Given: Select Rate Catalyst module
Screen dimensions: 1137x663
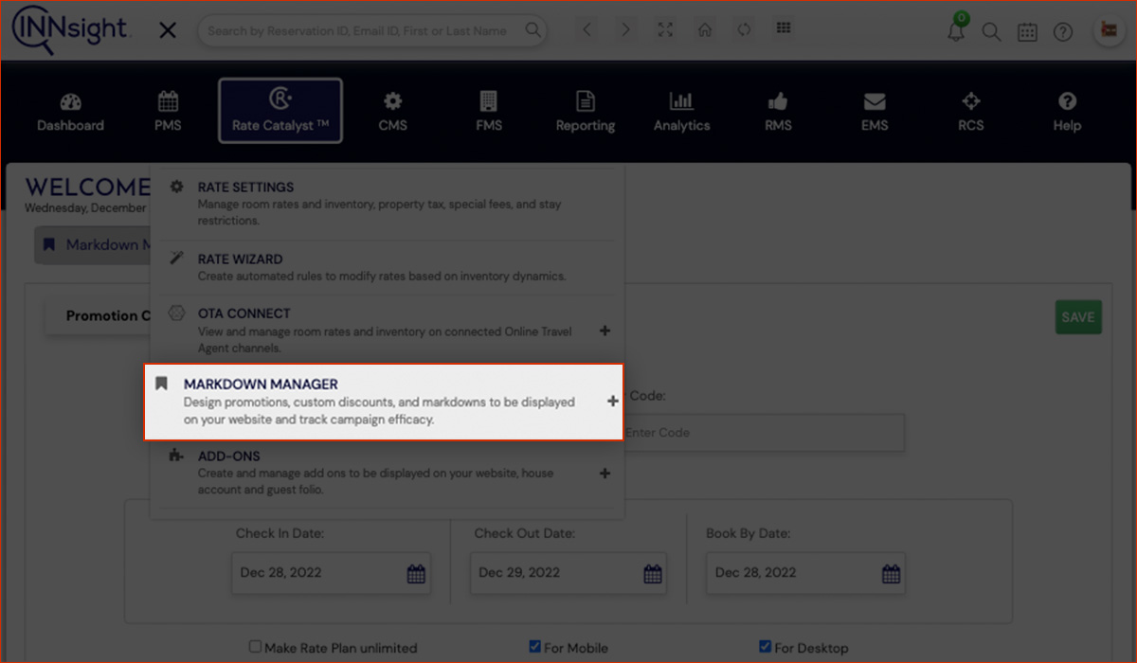Looking at the screenshot, I should (x=280, y=111).
